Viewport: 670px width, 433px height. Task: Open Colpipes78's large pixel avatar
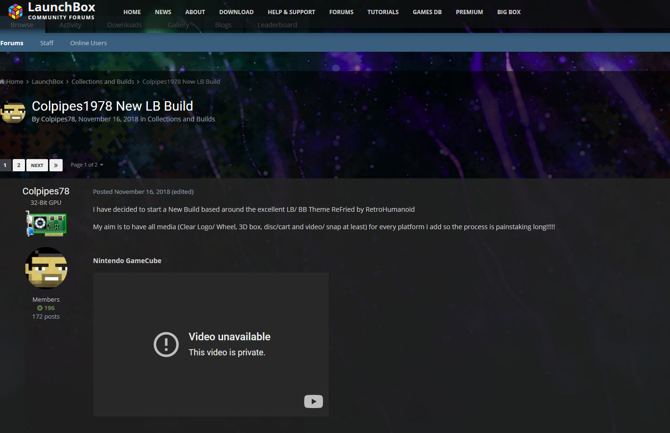coord(46,268)
